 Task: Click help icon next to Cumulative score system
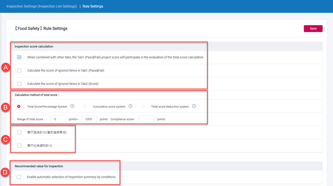130,106
